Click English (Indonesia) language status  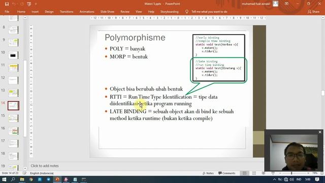click(42, 173)
